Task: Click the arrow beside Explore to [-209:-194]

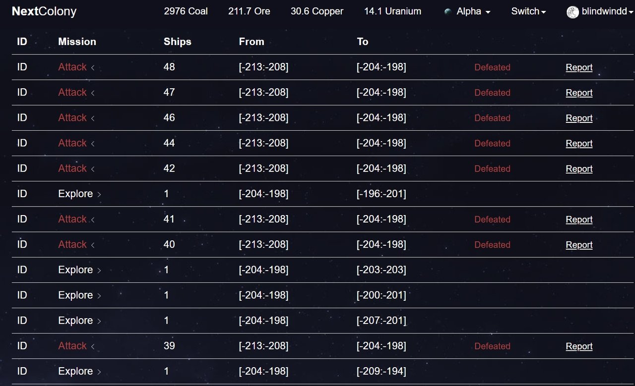Action: (99, 372)
